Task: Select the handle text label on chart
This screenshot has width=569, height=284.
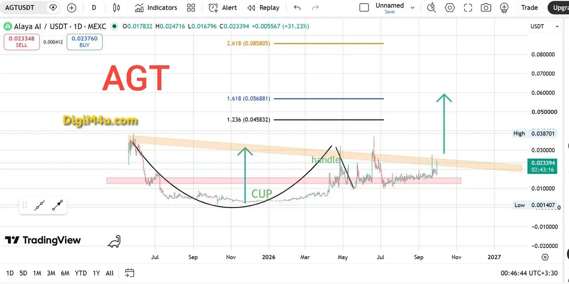Action: click(x=326, y=160)
